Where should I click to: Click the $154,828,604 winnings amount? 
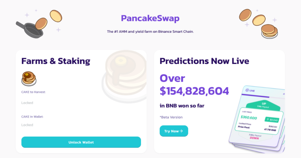194,91
